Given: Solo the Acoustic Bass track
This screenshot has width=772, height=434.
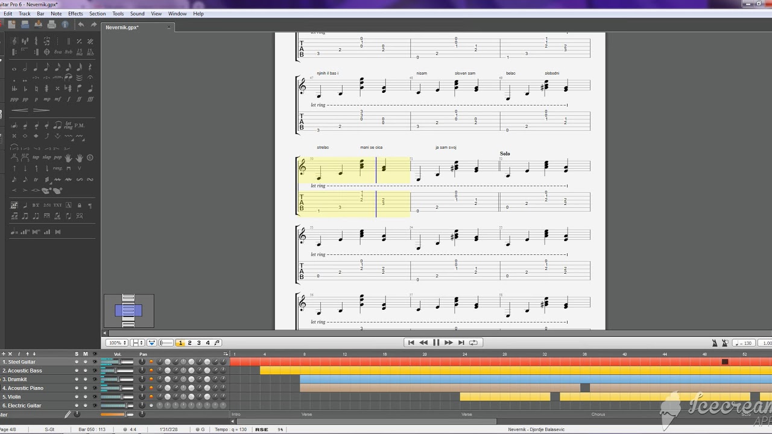Looking at the screenshot, I should pos(77,371).
